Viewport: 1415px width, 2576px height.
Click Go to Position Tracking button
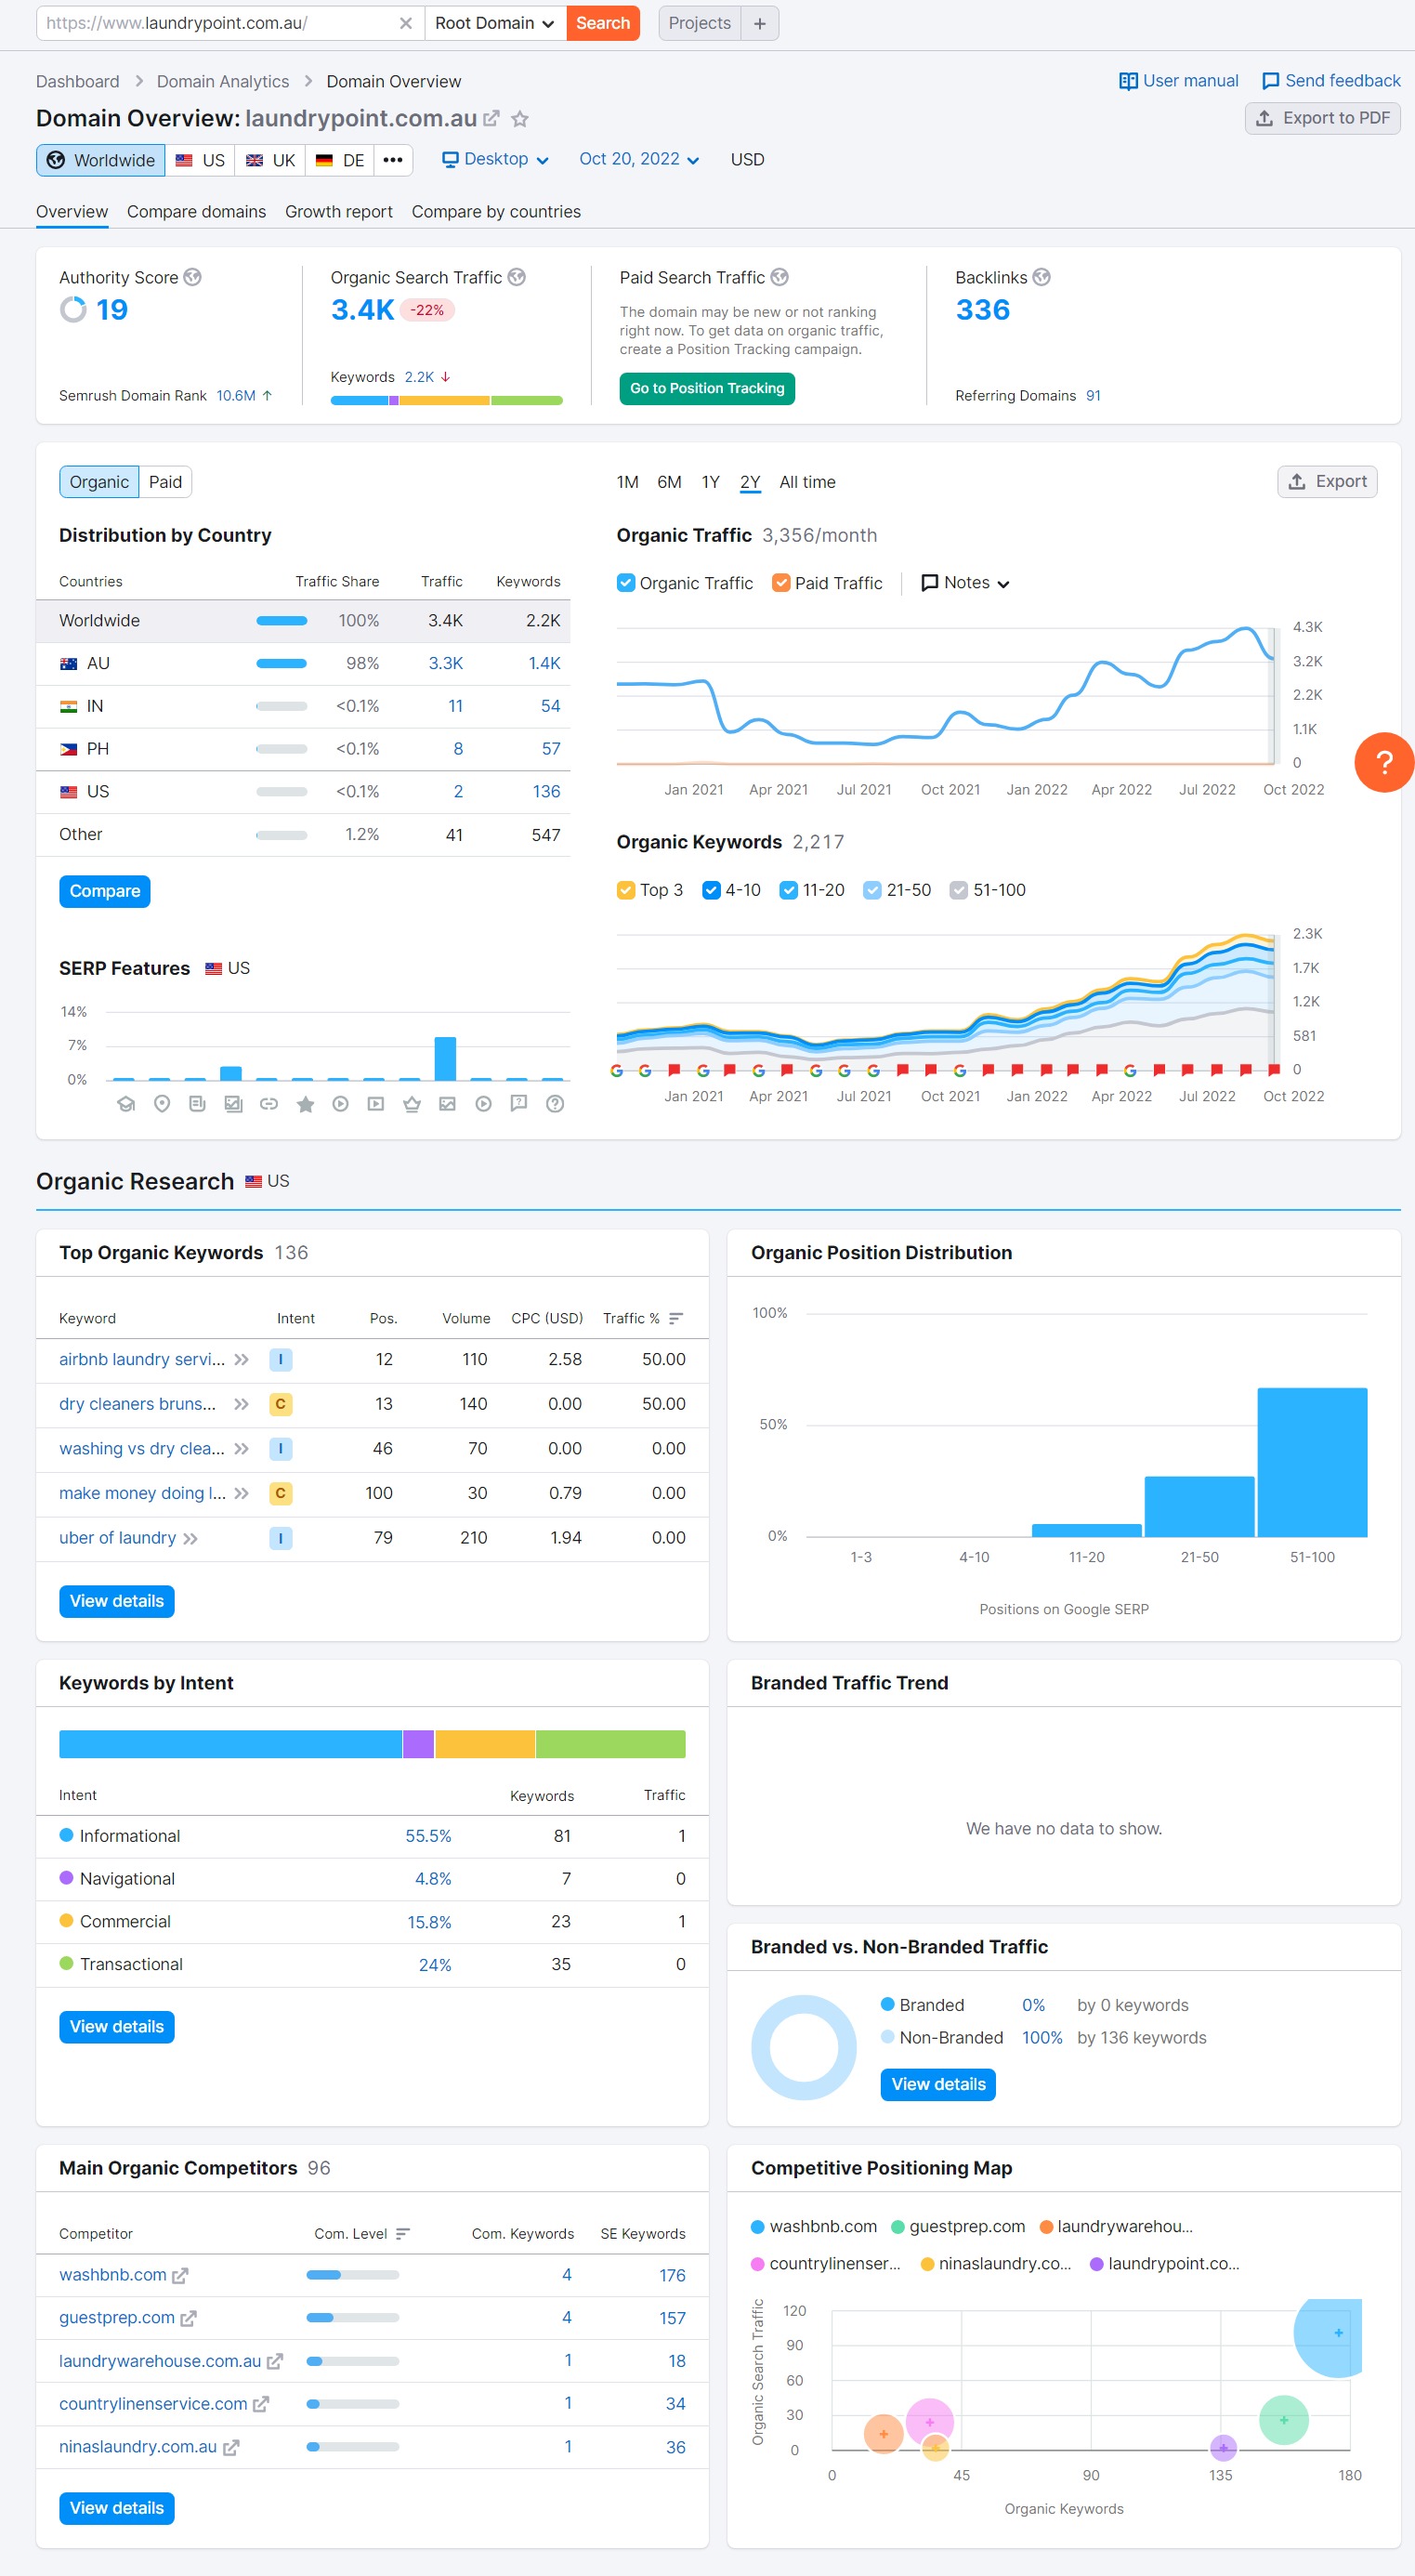coord(707,388)
